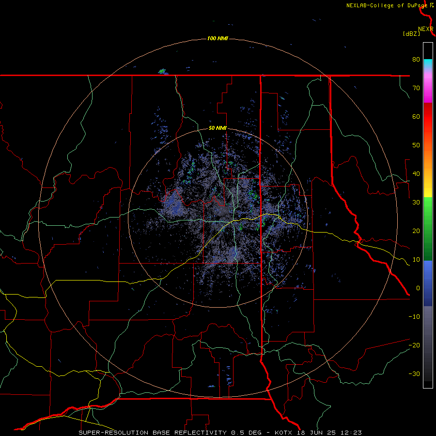This screenshot has height=436, width=436.
Task: Click the 50 NMI range ring label
Action: coord(218,128)
